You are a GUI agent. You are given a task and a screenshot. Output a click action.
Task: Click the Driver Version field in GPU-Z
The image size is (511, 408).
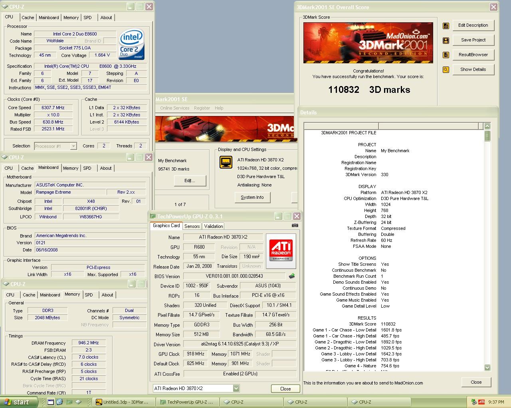click(240, 344)
